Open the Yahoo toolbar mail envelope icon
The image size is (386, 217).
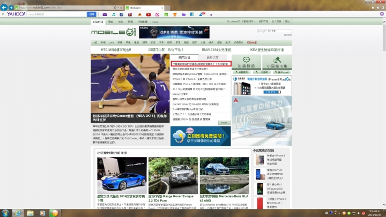click(x=105, y=14)
